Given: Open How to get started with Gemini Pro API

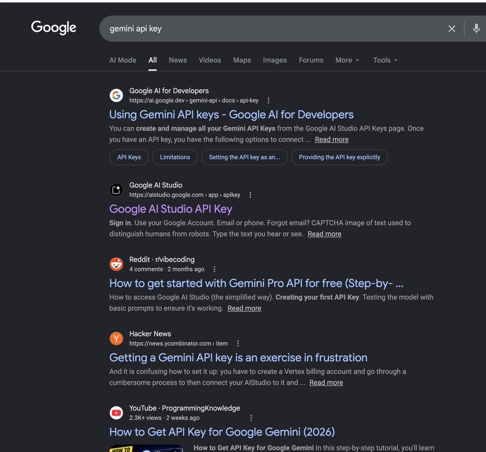Looking at the screenshot, I should pos(256,283).
